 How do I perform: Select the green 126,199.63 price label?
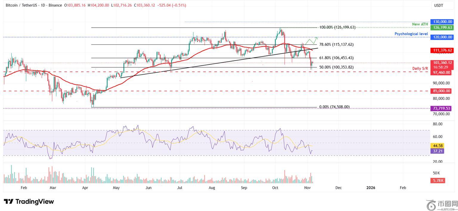pos(441,27)
